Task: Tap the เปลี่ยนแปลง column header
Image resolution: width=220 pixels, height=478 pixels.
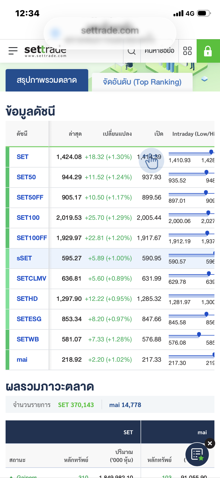Action: [x=117, y=134]
